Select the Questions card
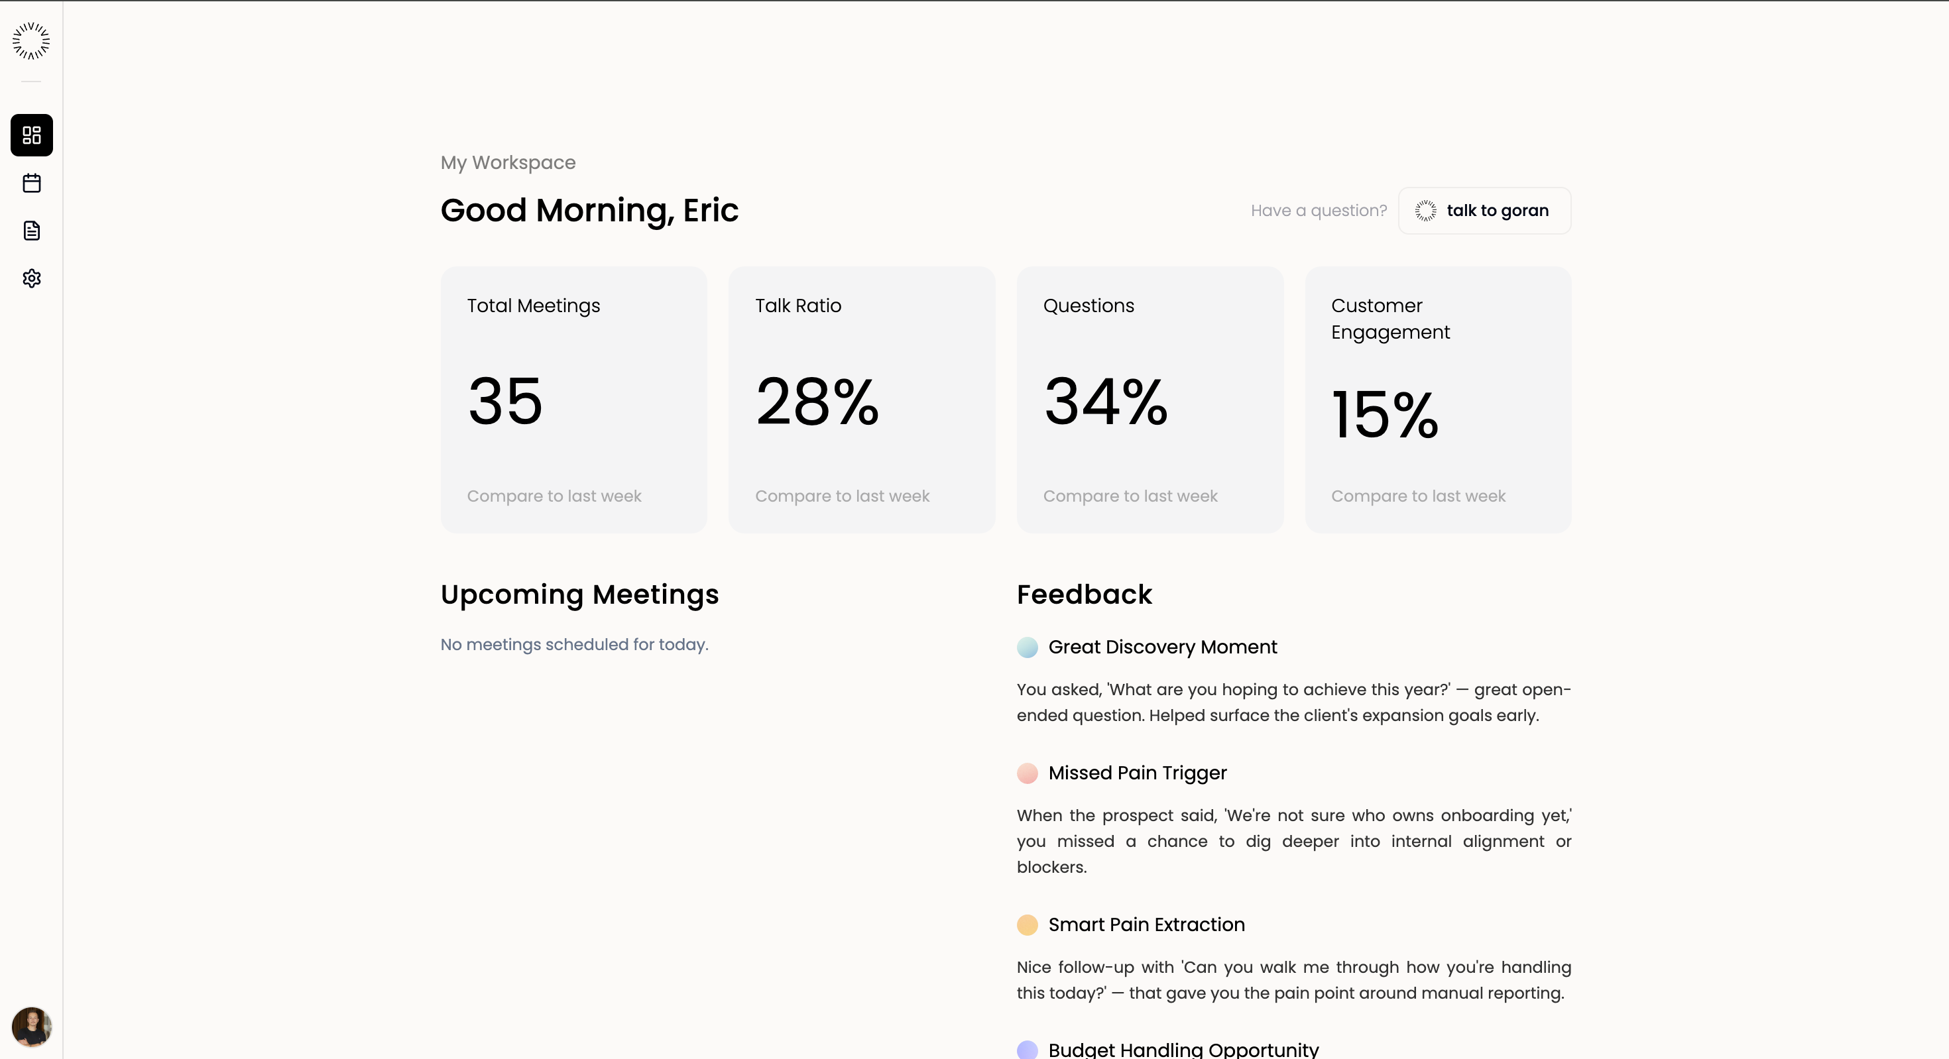Screen dimensions: 1949x1059 click(1150, 400)
